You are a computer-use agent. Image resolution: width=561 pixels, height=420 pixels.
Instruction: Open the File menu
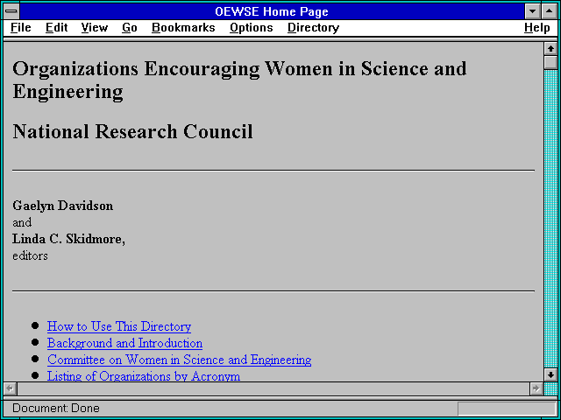pos(21,28)
